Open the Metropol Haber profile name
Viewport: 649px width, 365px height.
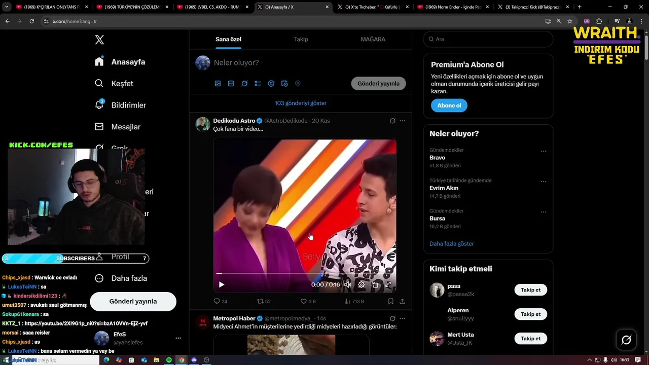click(x=234, y=318)
